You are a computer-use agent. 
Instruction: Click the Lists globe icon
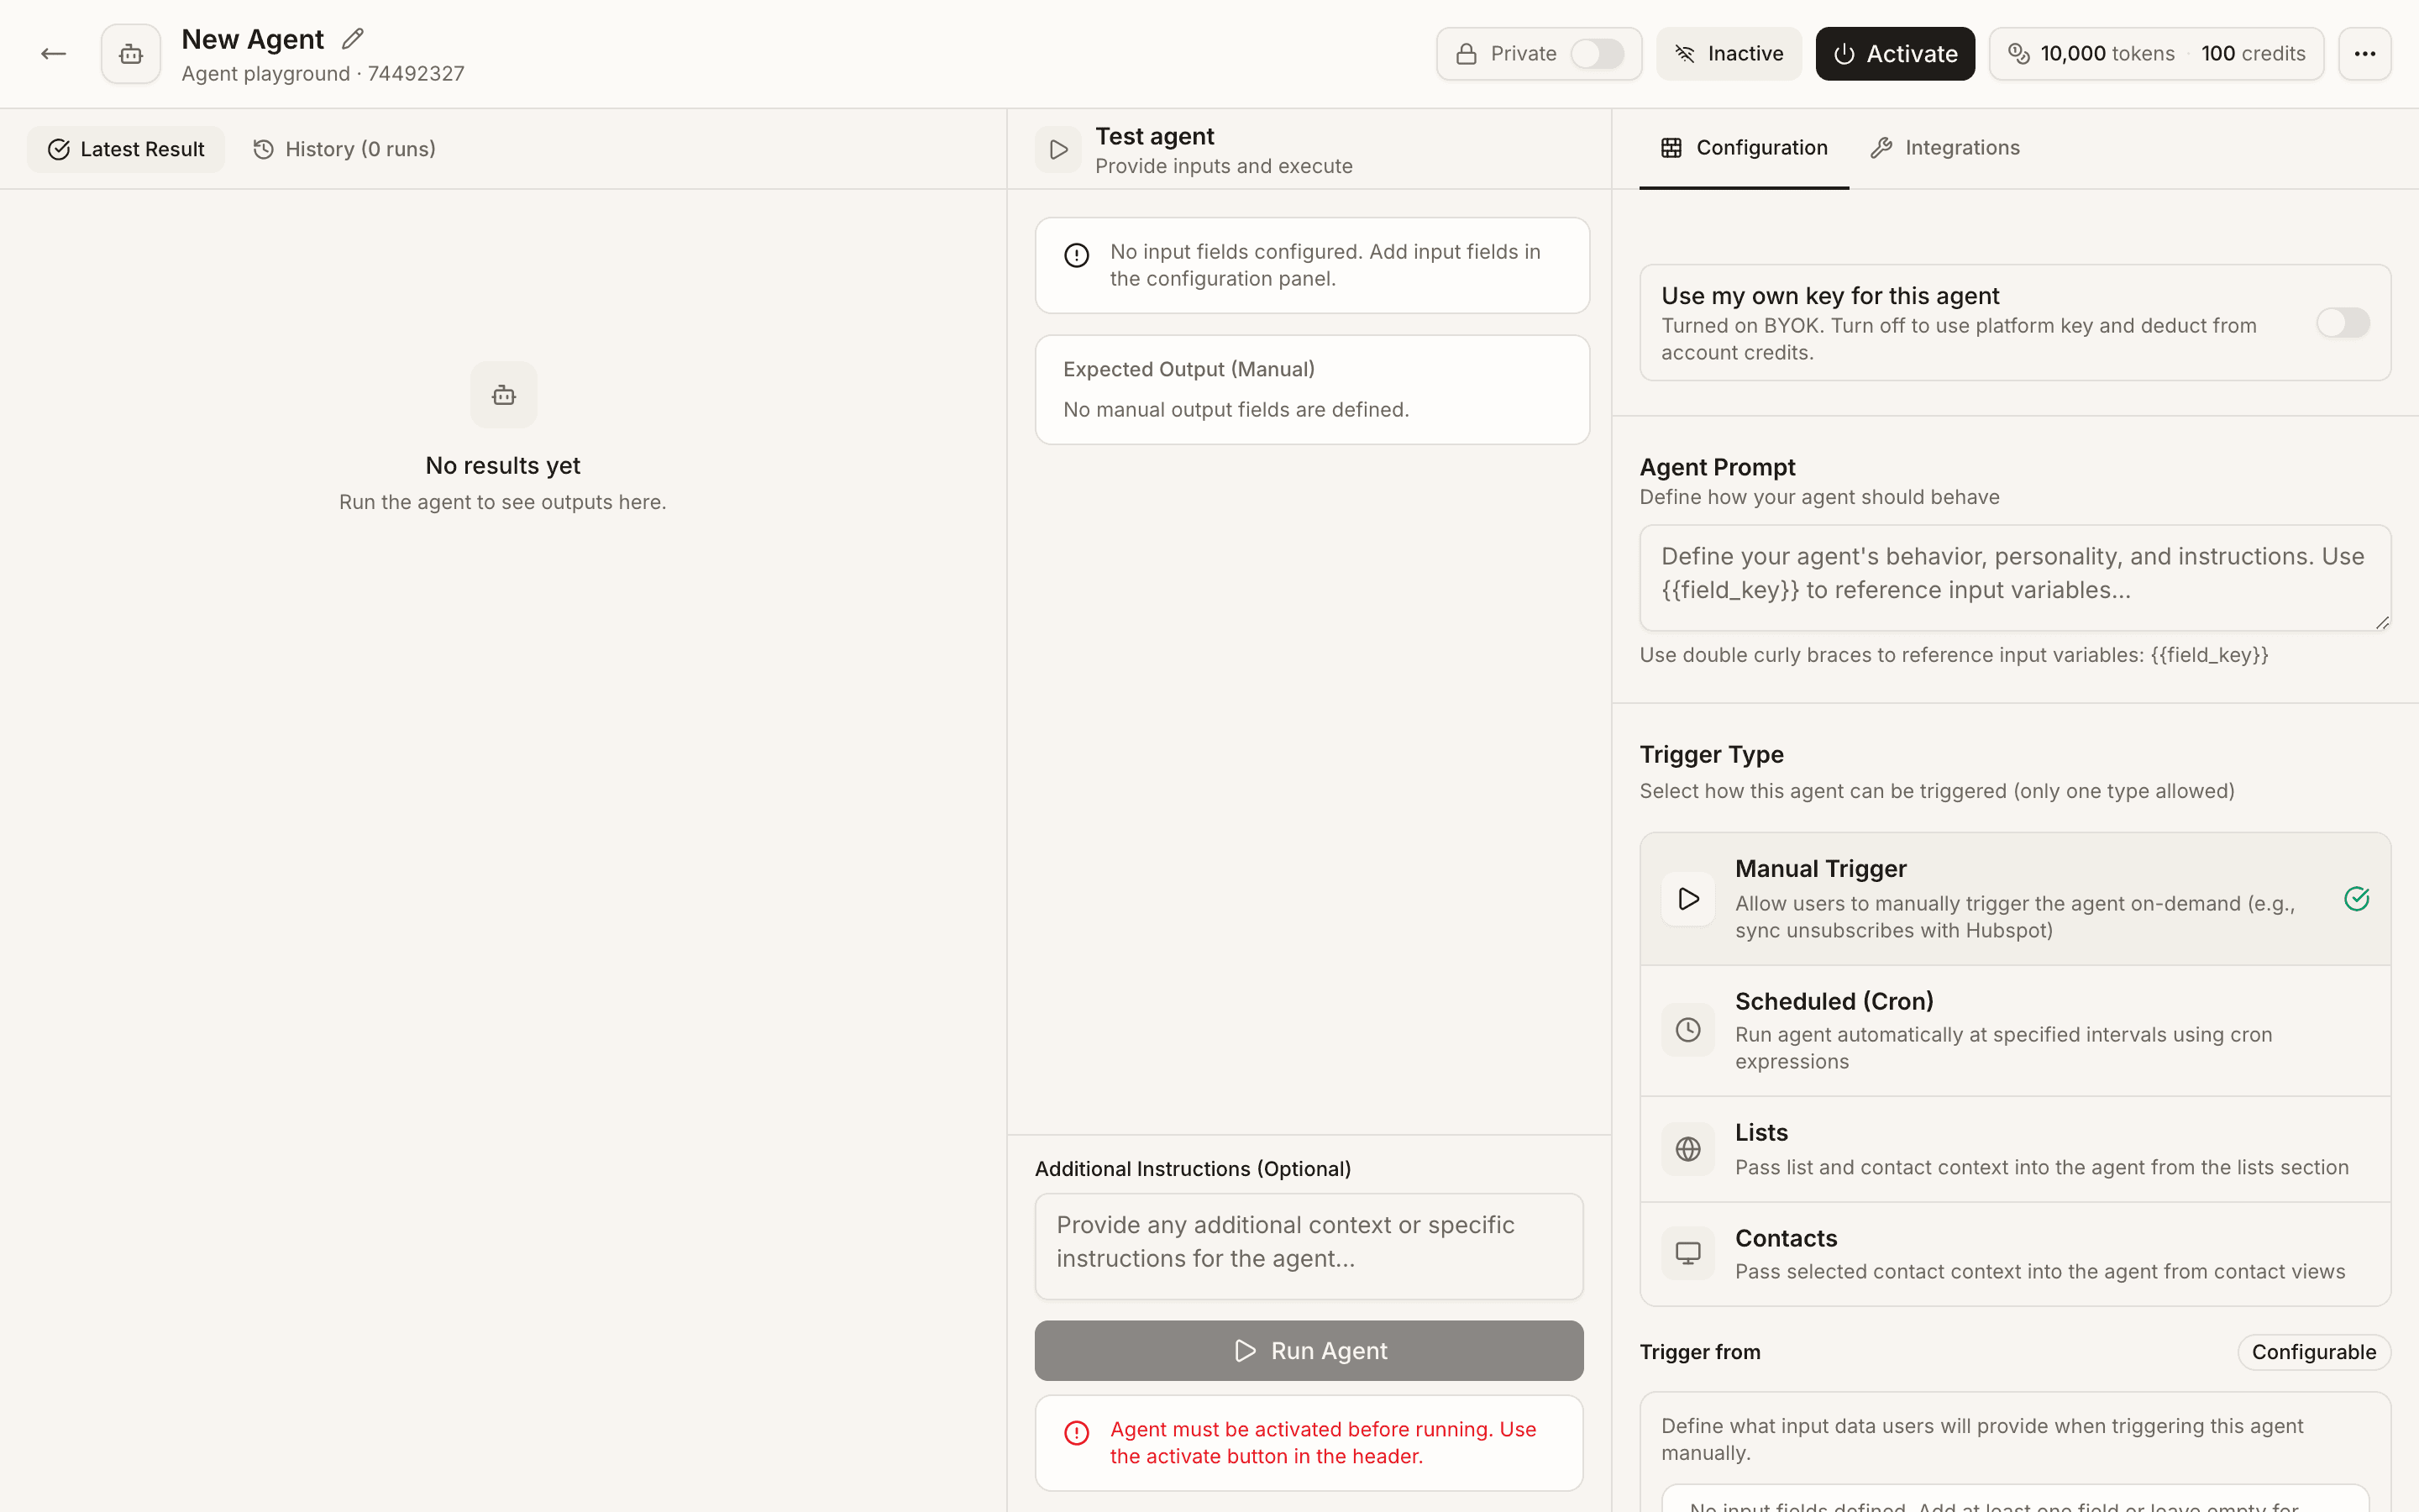click(x=1688, y=1149)
